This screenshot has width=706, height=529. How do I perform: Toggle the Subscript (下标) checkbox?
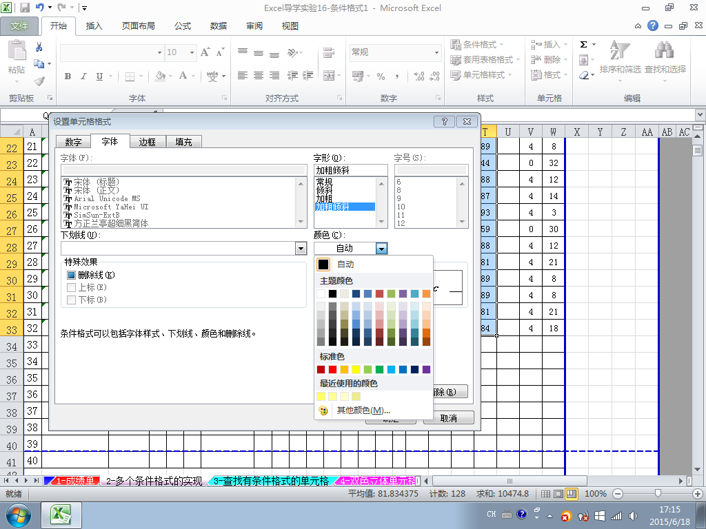(x=71, y=300)
